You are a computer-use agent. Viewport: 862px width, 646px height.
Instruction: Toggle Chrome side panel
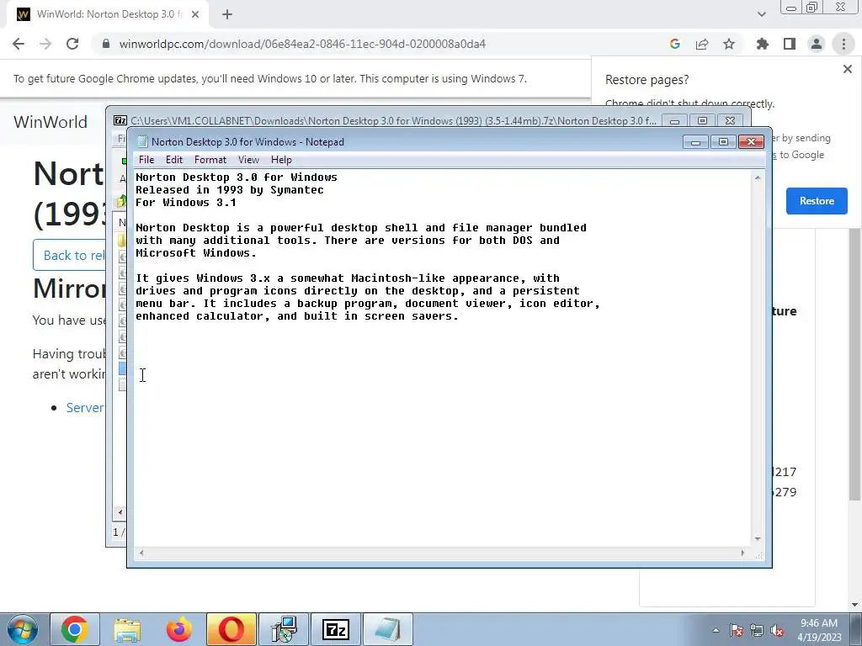click(790, 44)
